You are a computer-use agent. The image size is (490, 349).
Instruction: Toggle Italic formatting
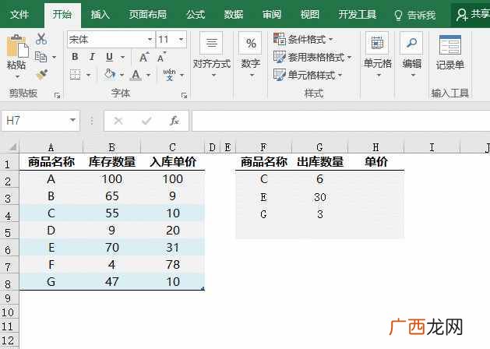click(92, 57)
